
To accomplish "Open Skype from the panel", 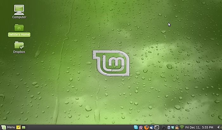I will (136, 127).
